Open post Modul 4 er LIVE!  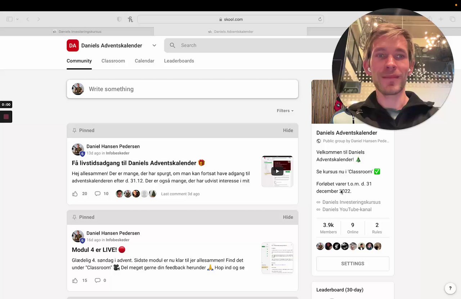(x=99, y=250)
